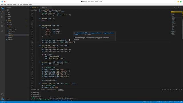This screenshot has height=103, width=183.
Task: Click the add_product breadcrumb item
Action: coord(56,10)
